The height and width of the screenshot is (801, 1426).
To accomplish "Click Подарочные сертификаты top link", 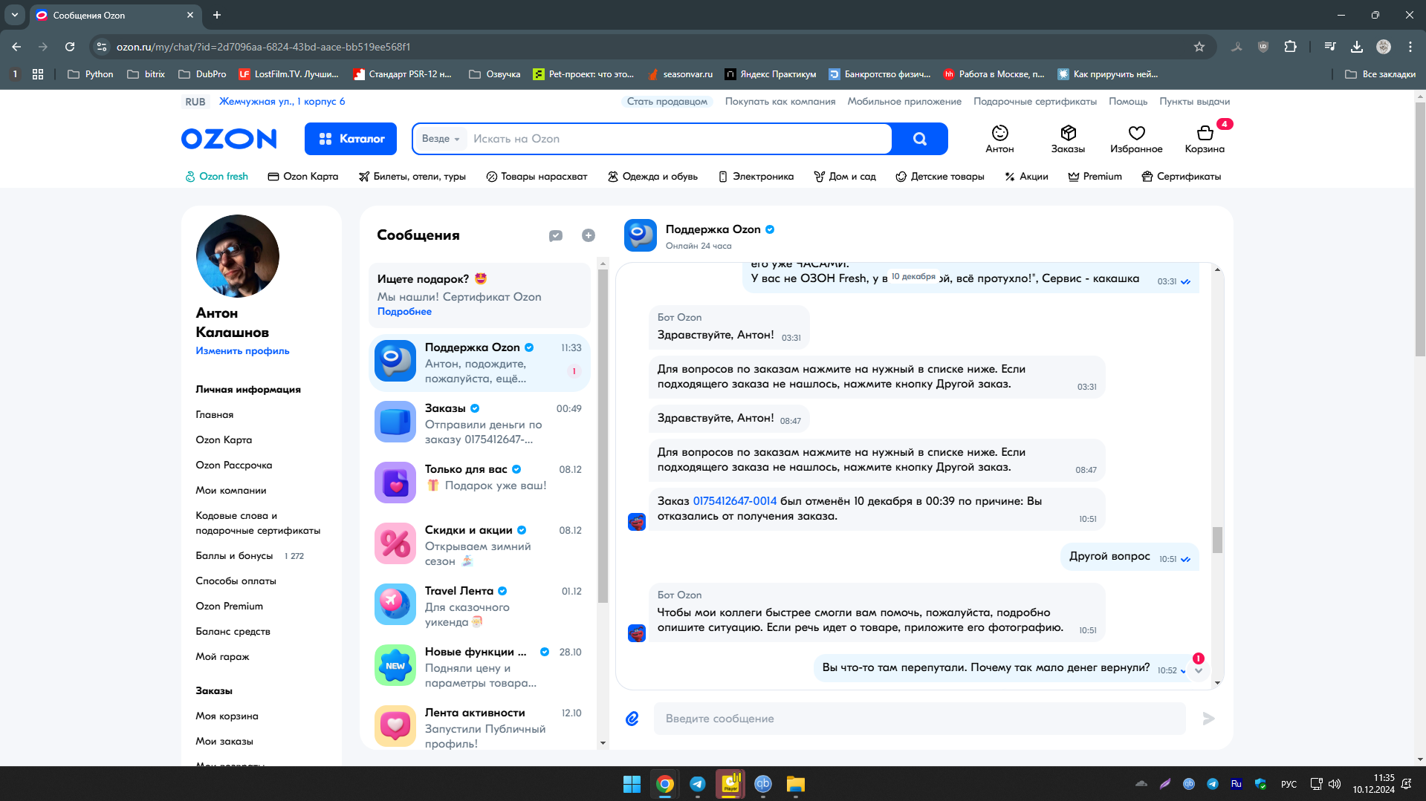I will click(x=1035, y=102).
